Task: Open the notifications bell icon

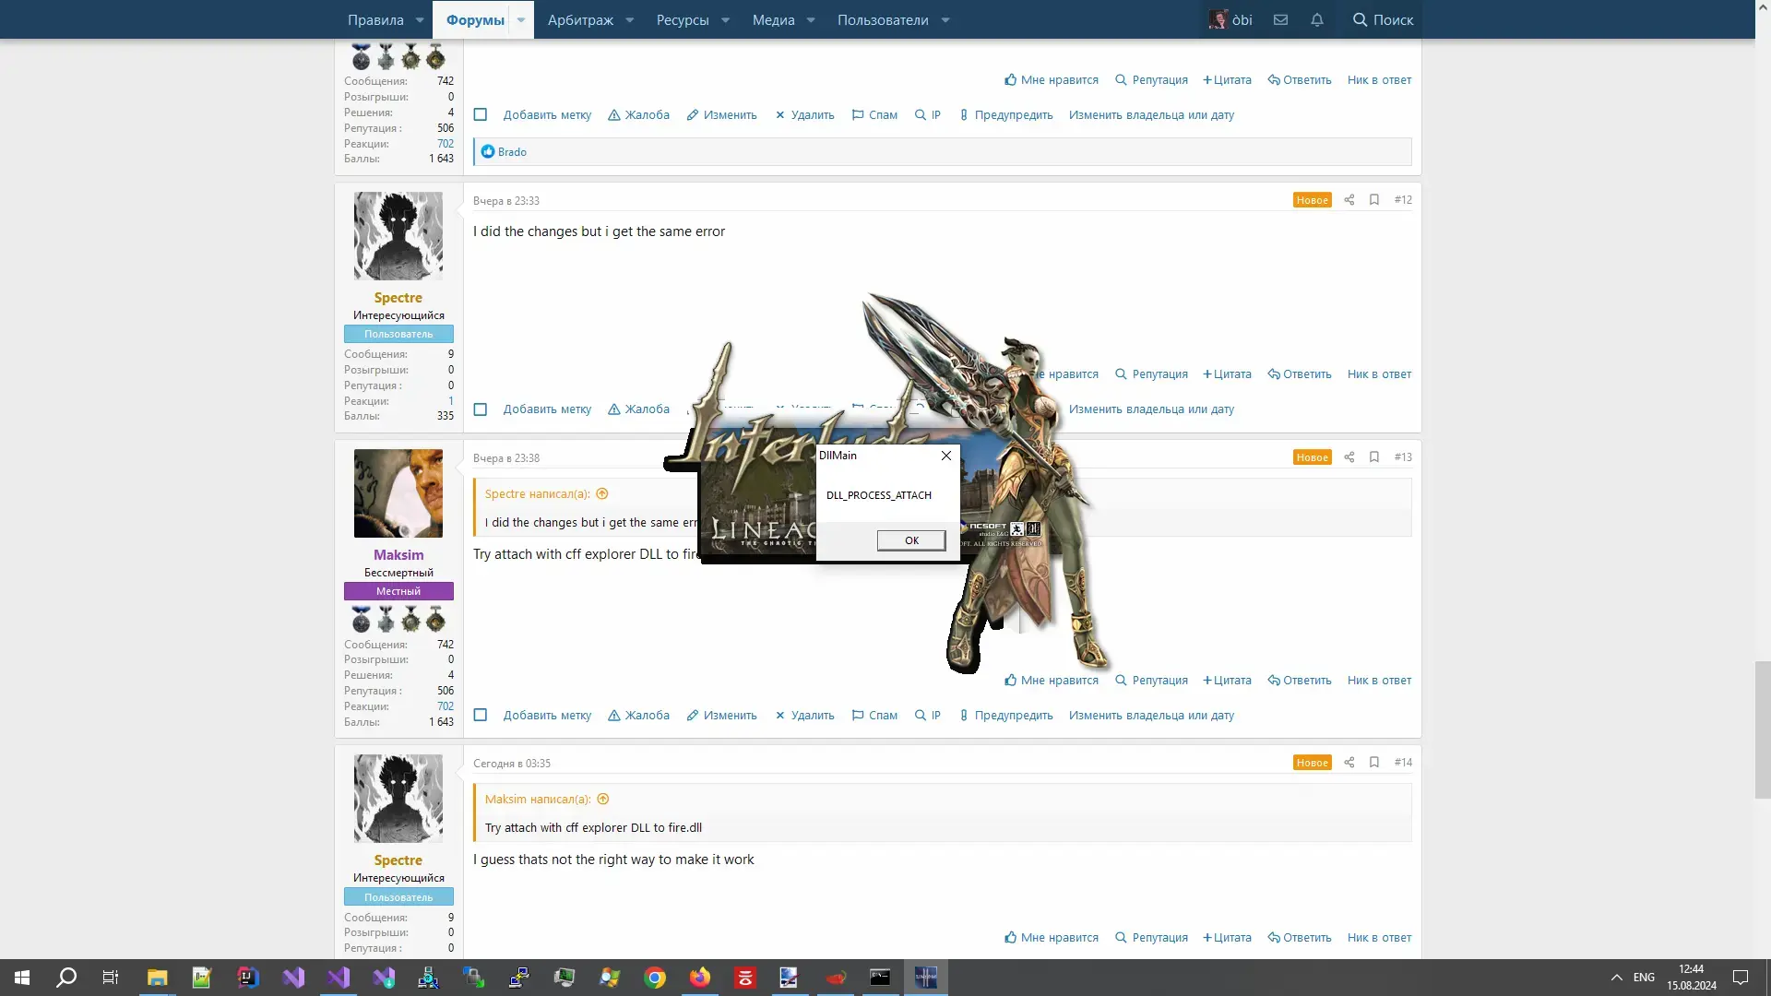Action: (1317, 19)
